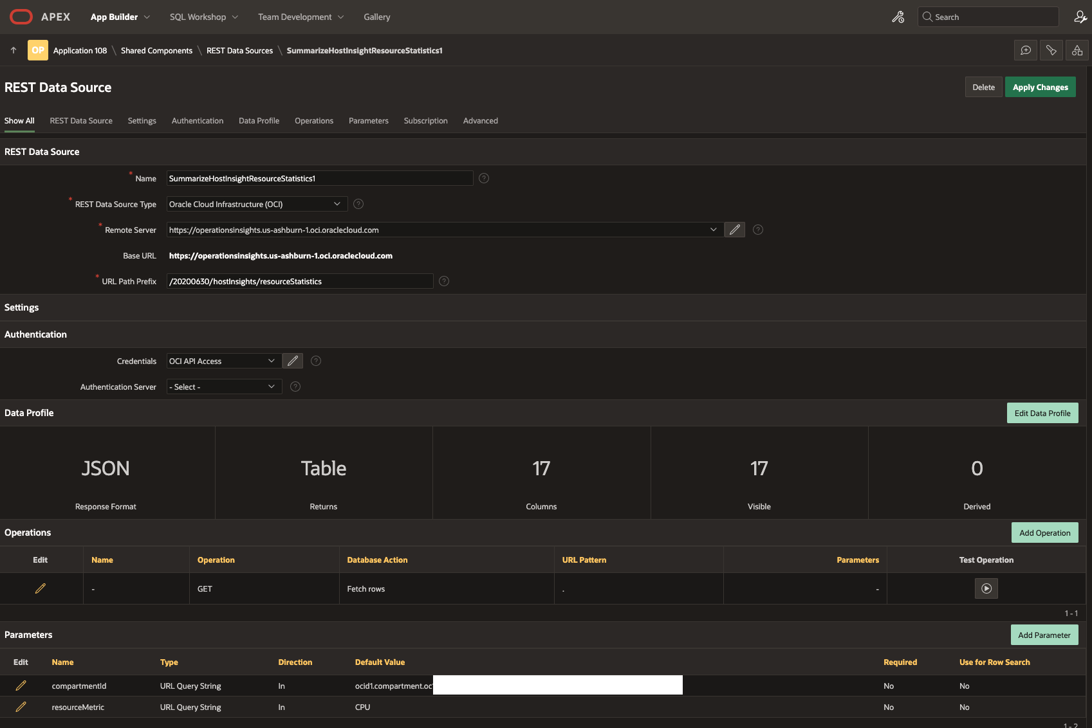Click the Edit Data Profile button
The width and height of the screenshot is (1092, 728).
point(1042,413)
